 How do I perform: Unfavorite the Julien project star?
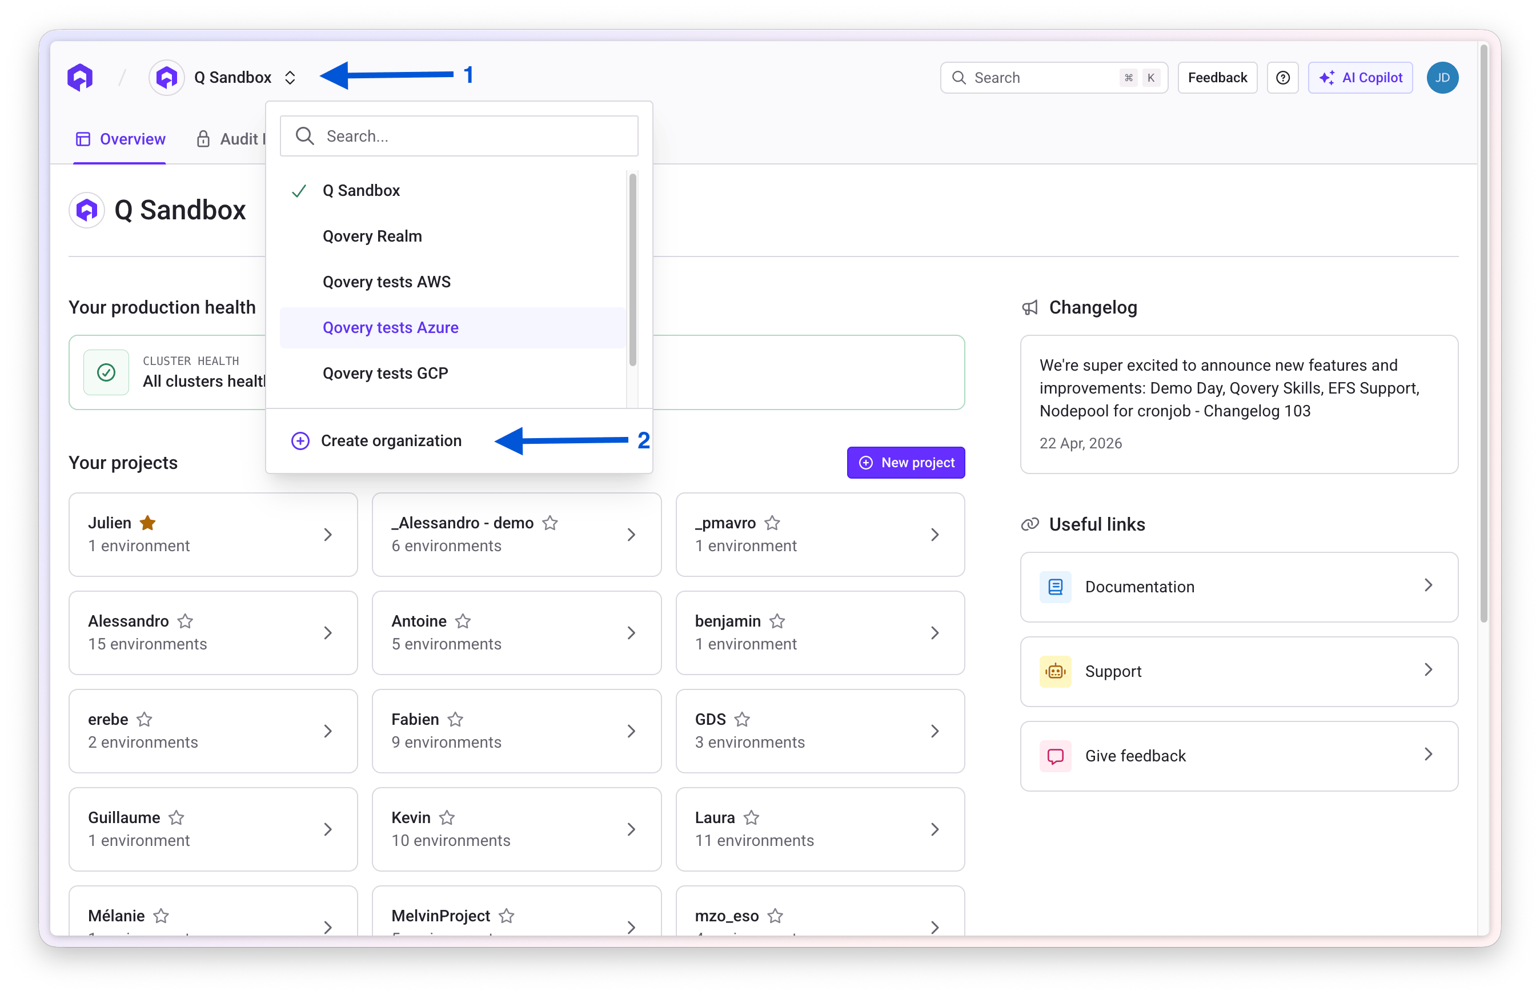pos(148,522)
